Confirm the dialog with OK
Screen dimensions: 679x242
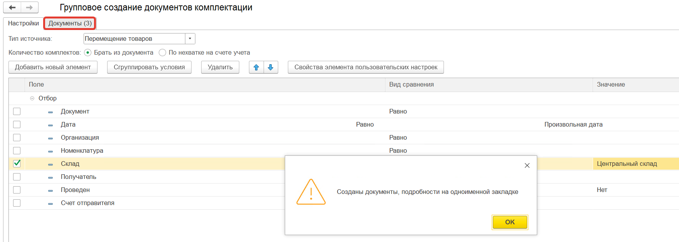point(510,222)
